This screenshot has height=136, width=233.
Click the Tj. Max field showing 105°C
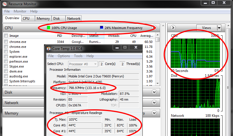pos(84,119)
